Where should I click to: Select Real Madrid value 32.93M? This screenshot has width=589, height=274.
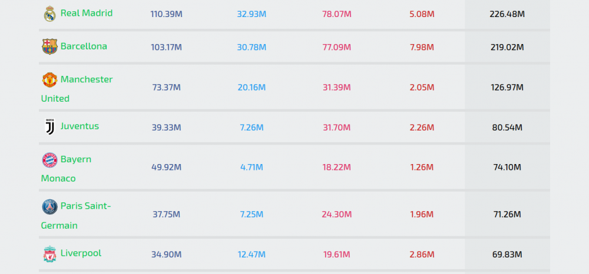pos(252,14)
